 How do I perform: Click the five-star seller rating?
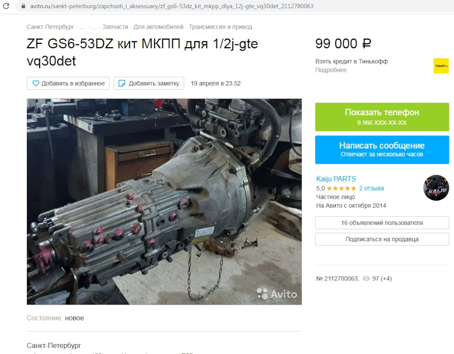coord(341,188)
